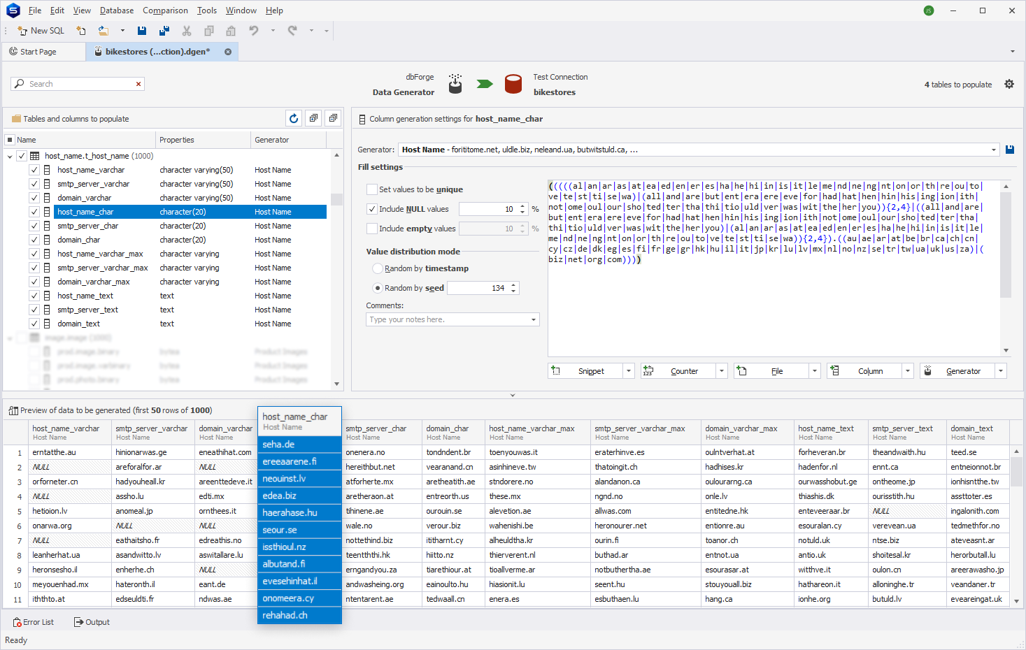Screen dimensions: 1026x650
Task: Click the Save generator icon beside combo box
Action: tap(1010, 150)
